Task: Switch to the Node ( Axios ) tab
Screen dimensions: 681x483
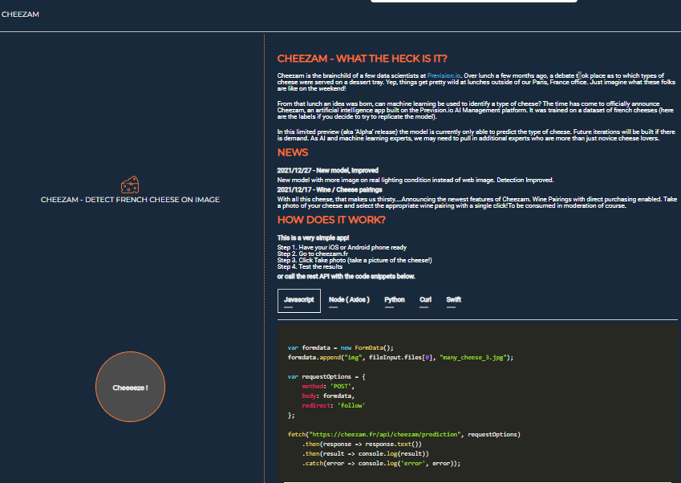Action: tap(349, 301)
